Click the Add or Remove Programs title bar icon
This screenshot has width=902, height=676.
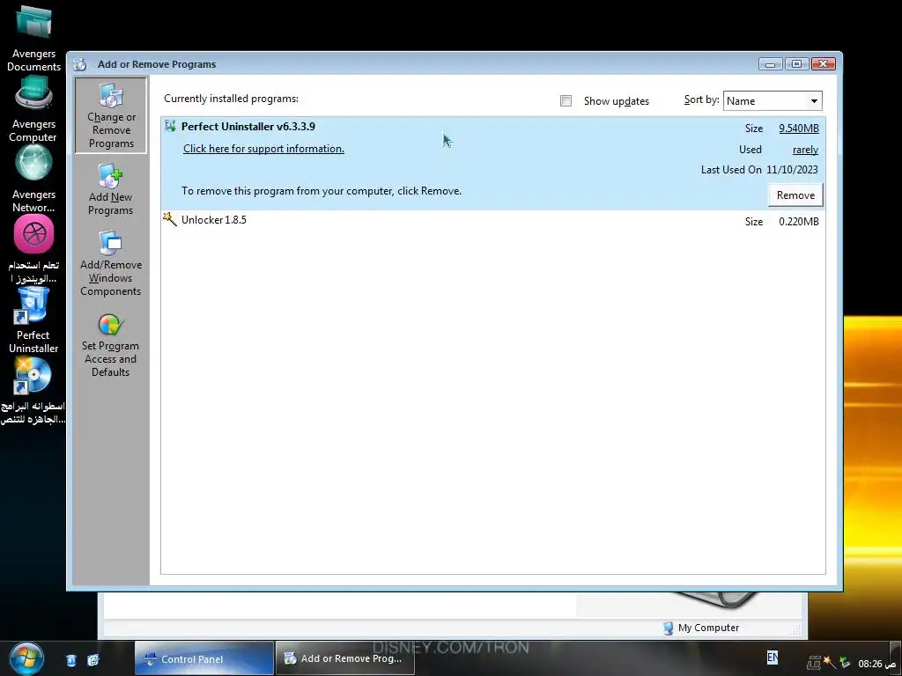80,63
